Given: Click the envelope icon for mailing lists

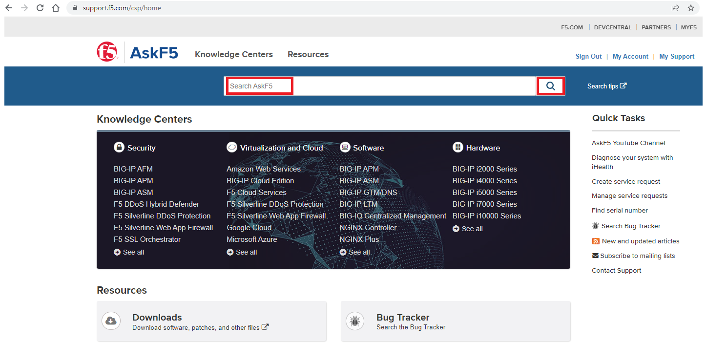Looking at the screenshot, I should coord(595,256).
